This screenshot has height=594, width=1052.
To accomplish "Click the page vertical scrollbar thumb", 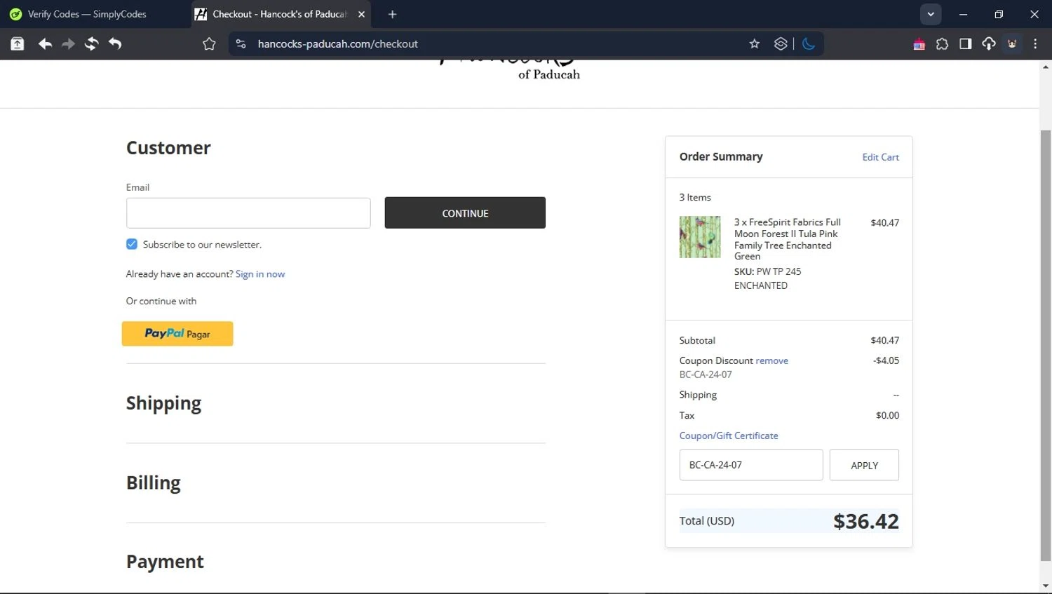I will coord(1046,345).
